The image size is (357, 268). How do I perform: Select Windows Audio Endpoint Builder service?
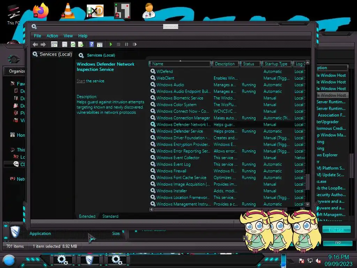[x=227, y=91]
